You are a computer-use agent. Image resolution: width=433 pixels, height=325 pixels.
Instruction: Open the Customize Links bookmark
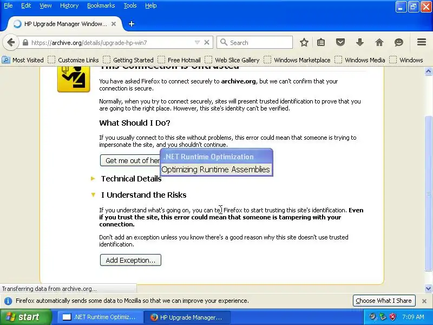point(73,60)
